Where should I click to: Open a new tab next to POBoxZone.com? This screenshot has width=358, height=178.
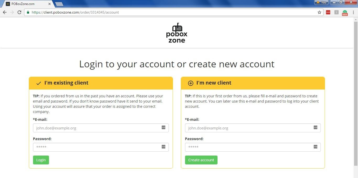point(59,4)
